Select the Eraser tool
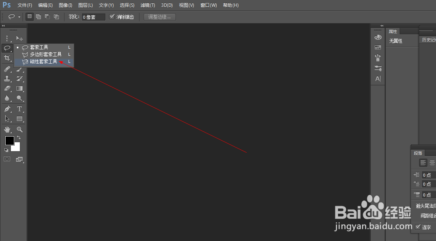 point(7,89)
